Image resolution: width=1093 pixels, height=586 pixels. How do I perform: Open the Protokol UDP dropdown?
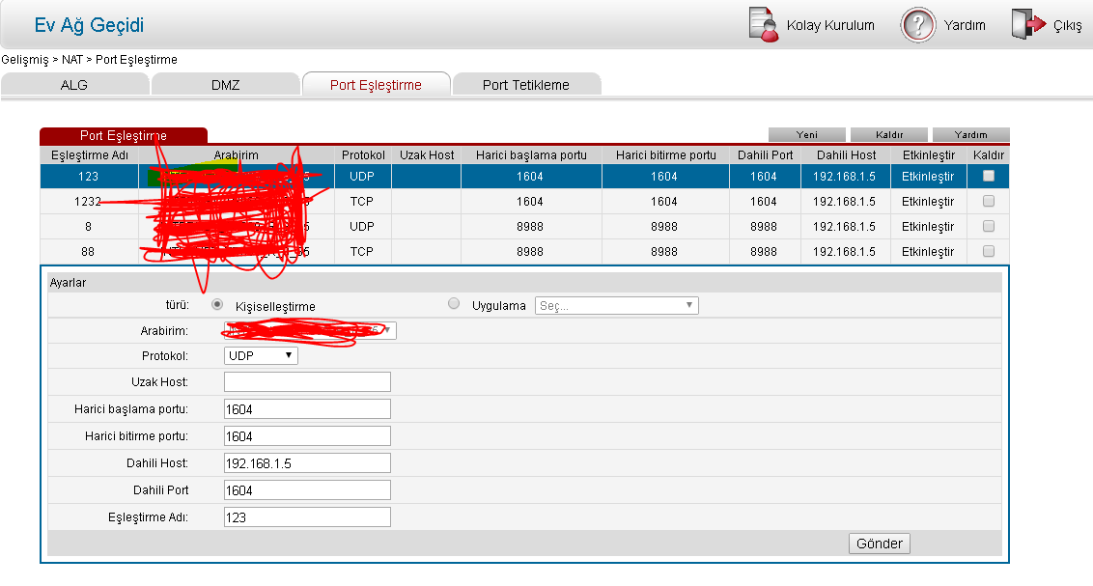261,355
